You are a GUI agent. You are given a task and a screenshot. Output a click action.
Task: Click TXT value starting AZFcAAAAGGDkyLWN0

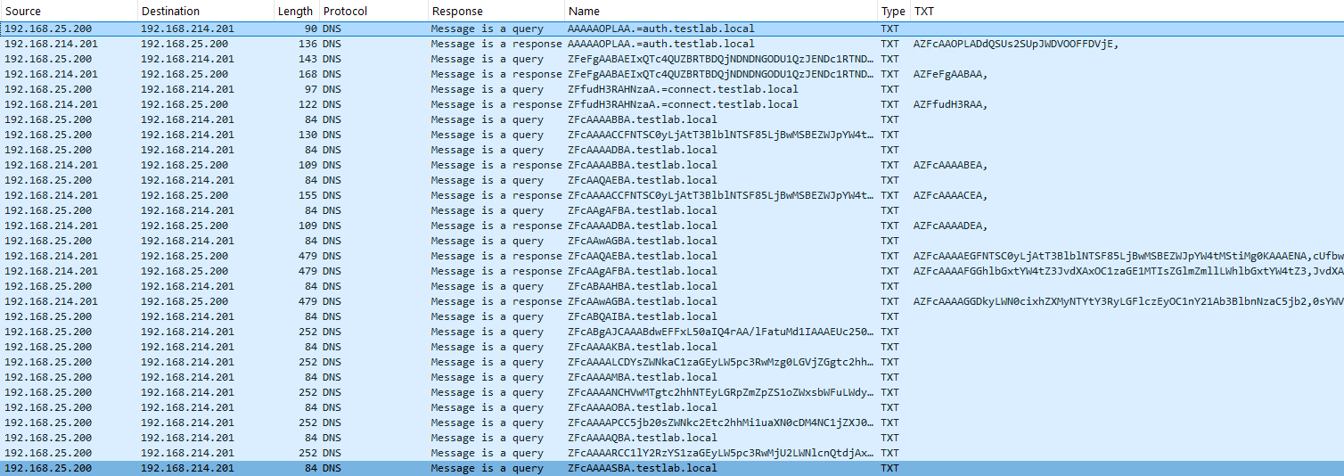pyautogui.click(x=1127, y=301)
